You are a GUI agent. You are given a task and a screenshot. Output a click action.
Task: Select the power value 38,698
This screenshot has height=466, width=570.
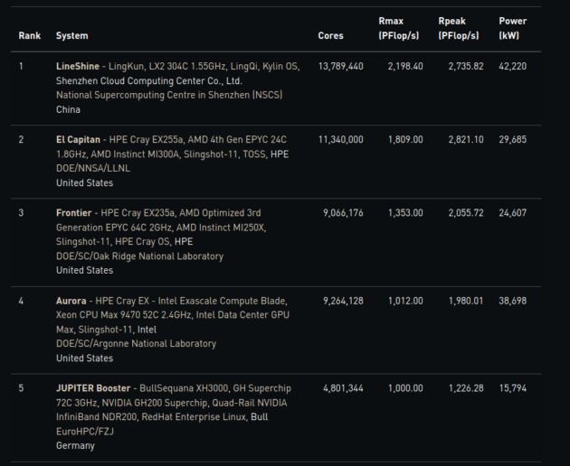[x=513, y=301]
